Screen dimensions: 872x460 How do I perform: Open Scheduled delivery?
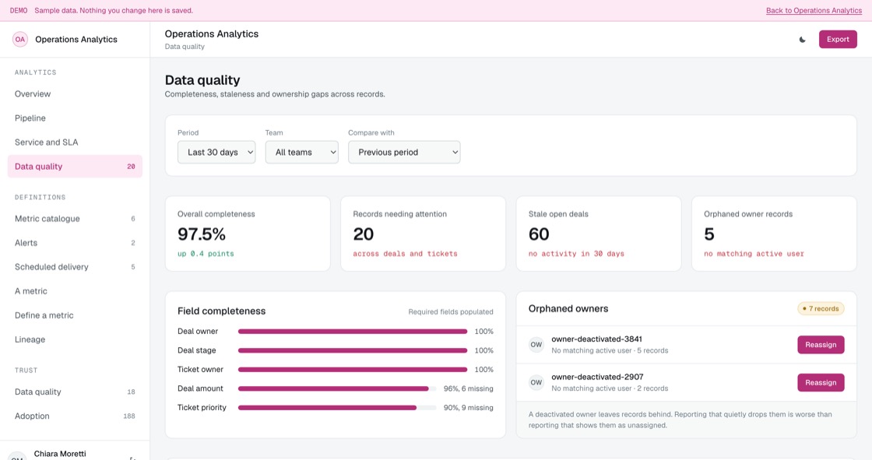(x=75, y=267)
